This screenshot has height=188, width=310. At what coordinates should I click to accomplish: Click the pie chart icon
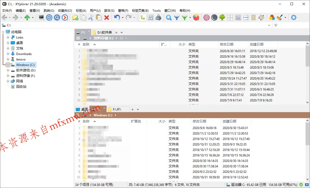coord(196,17)
